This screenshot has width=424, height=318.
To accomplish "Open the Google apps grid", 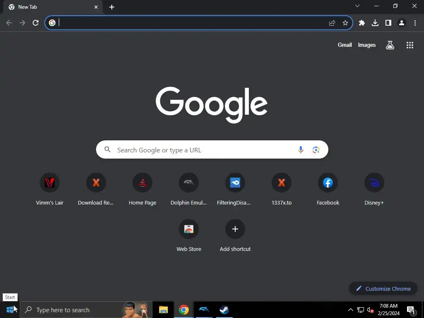I will click(410, 45).
